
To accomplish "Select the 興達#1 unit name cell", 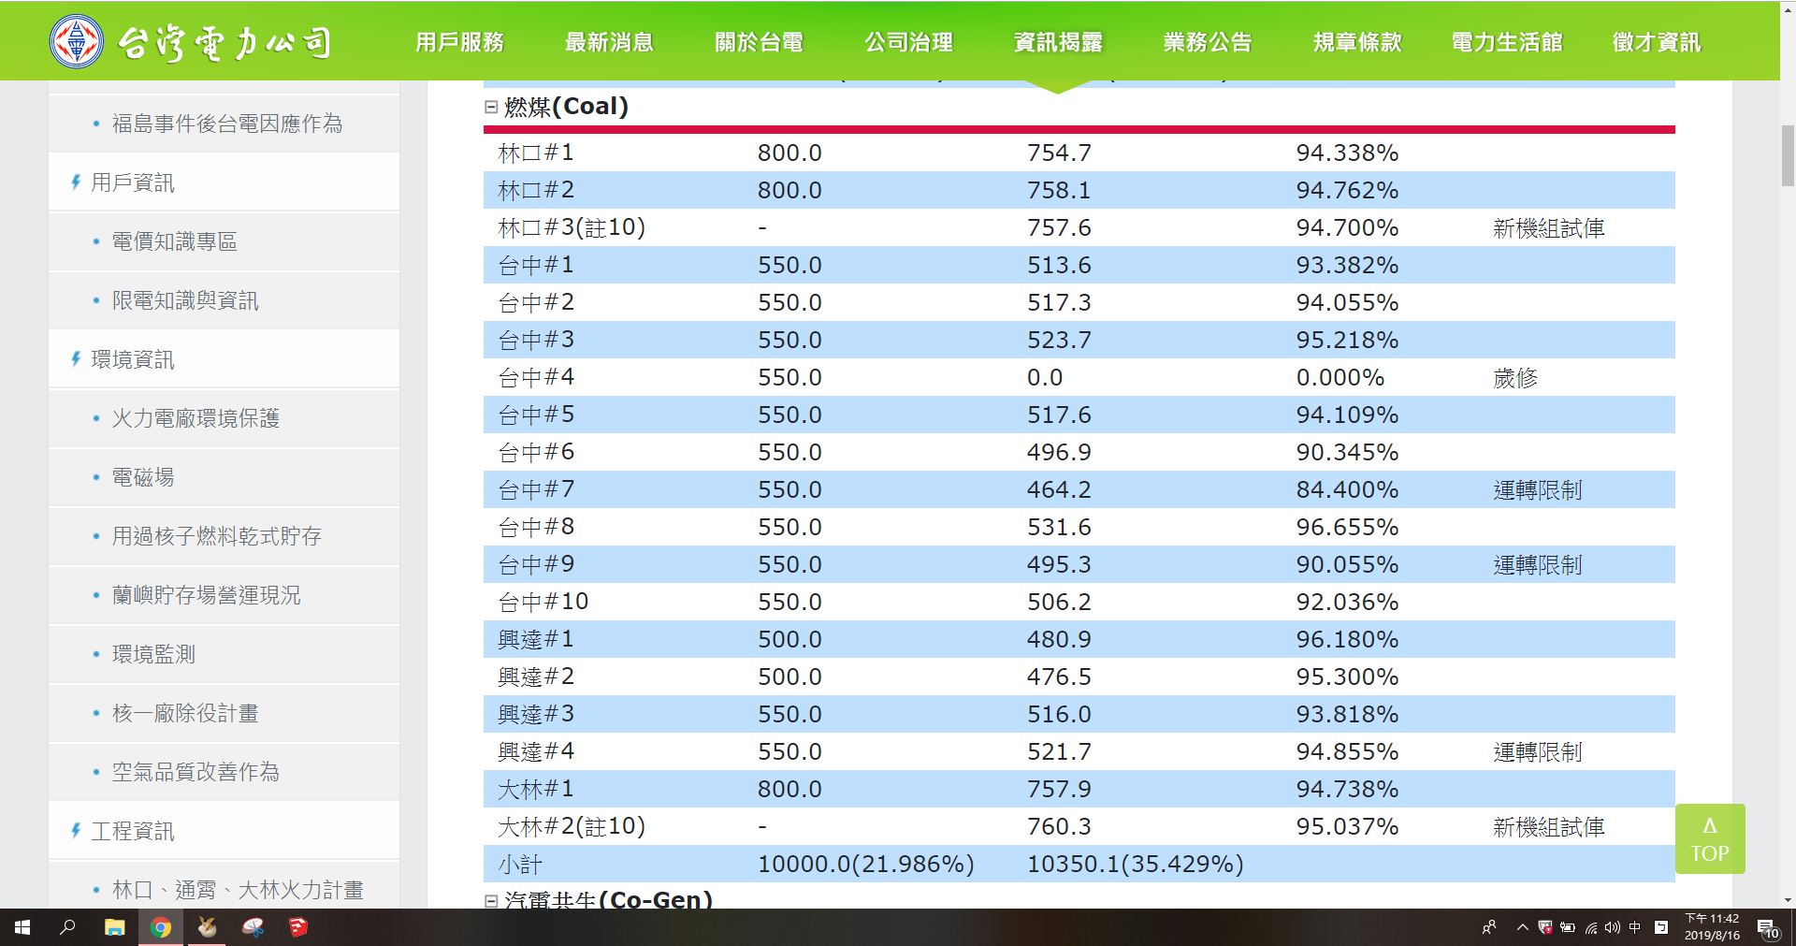I will tap(536, 639).
